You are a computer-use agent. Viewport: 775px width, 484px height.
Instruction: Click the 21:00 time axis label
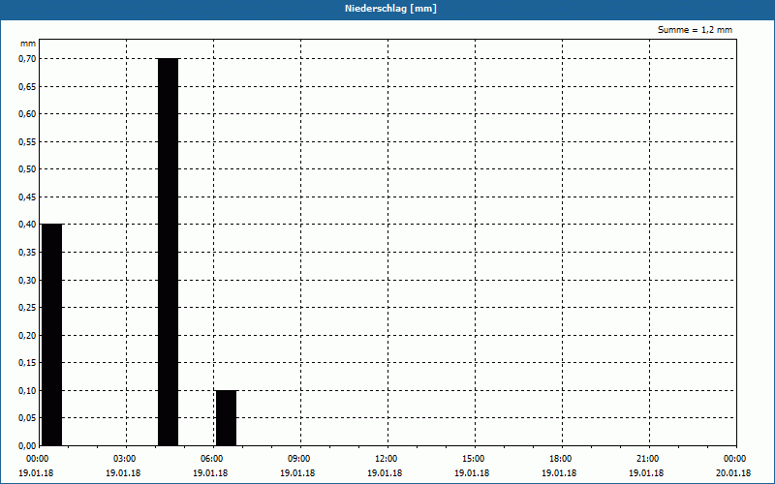(647, 459)
